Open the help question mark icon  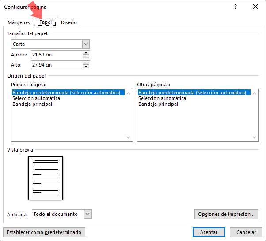(x=236, y=7)
